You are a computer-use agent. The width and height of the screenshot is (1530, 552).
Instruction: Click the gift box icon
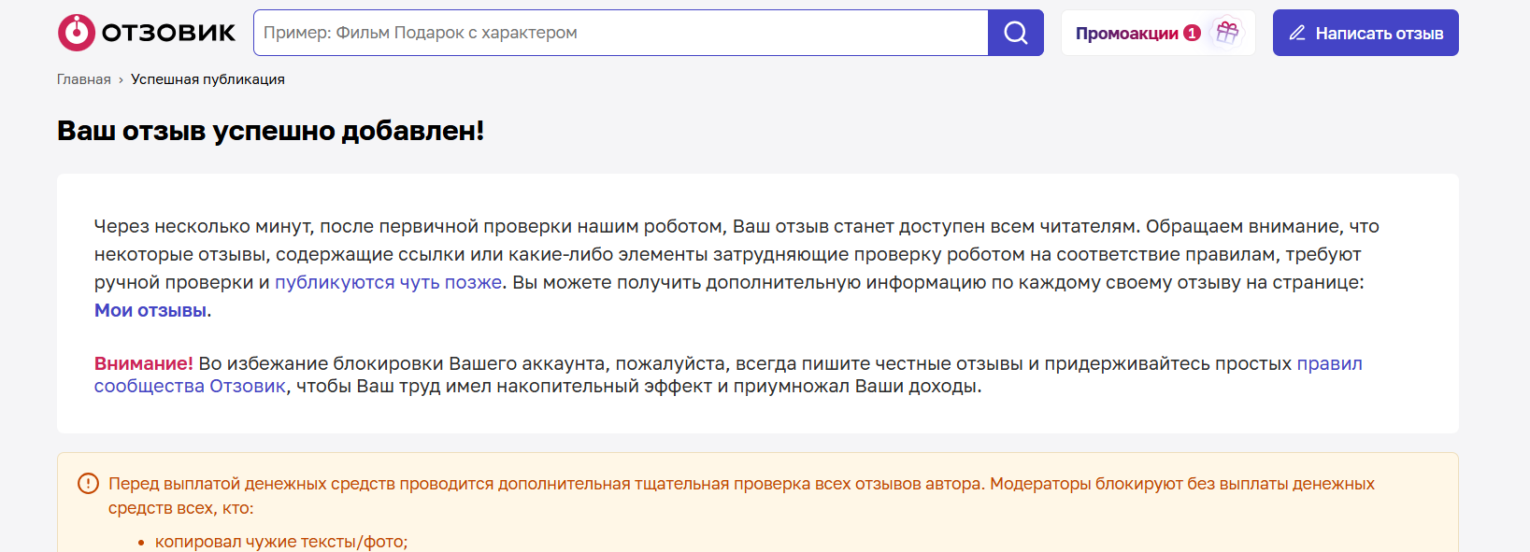point(1227,33)
